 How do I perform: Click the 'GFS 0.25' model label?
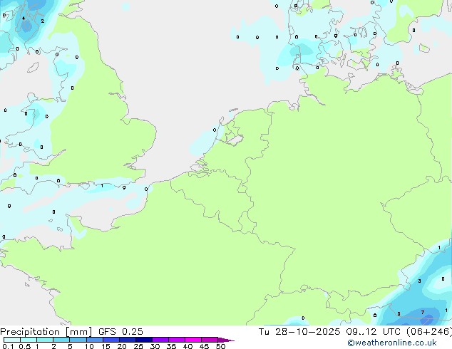[120, 332]
